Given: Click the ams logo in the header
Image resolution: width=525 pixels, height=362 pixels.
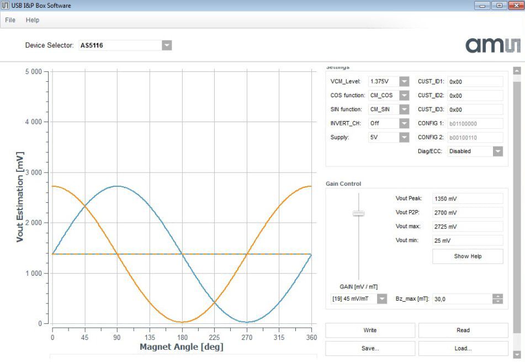Looking at the screenshot, I should click(x=492, y=45).
